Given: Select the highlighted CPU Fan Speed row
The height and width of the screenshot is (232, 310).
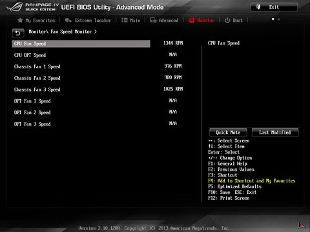Looking at the screenshot, I should pos(81,44).
